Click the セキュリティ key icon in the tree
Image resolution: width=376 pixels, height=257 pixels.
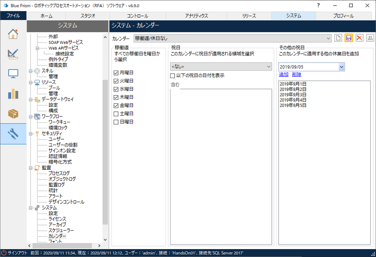pos(37,134)
